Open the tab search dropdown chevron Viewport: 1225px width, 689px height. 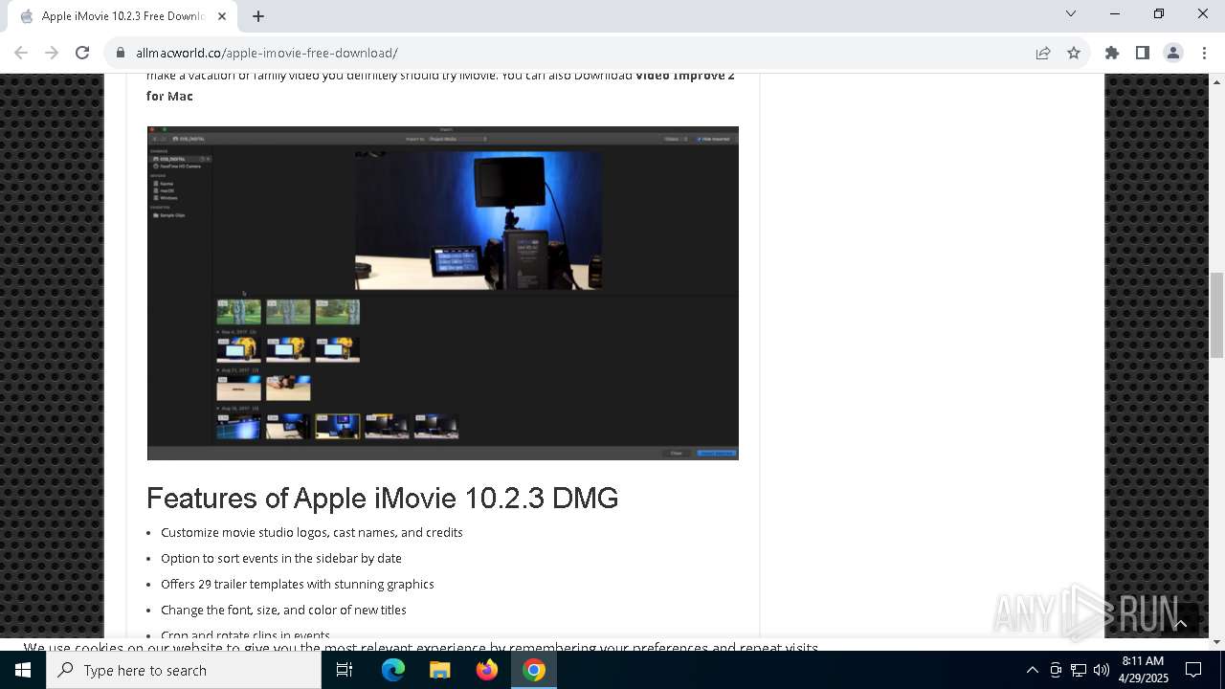(x=1071, y=13)
